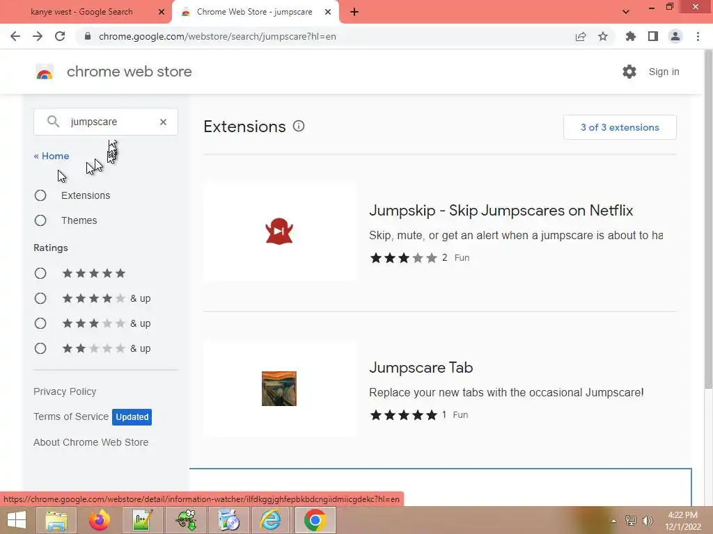The image size is (713, 534).
Task: Open the Privacy Policy link
Action: coord(65,391)
